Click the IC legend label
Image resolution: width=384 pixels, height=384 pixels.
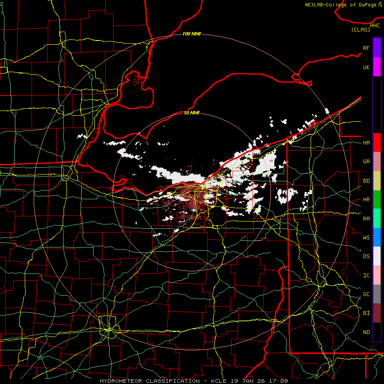coord(366,276)
